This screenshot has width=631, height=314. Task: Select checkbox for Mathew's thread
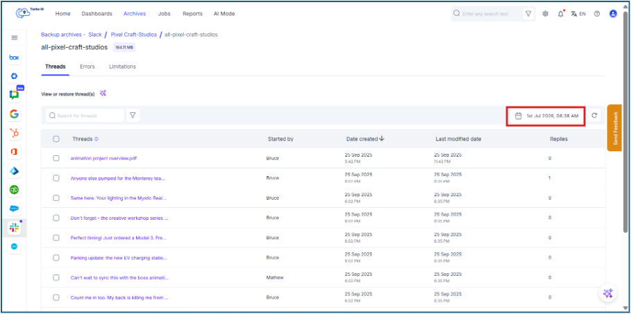click(56, 277)
